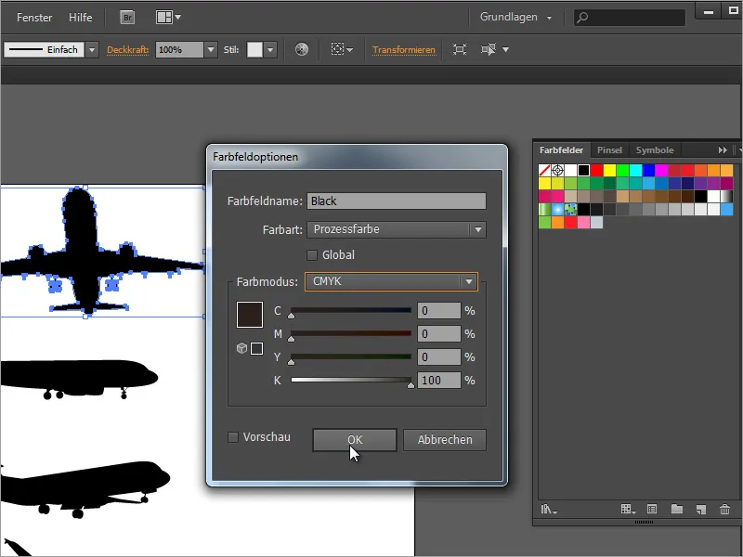Toggle the Vorschau preview checkbox

pos(233,437)
